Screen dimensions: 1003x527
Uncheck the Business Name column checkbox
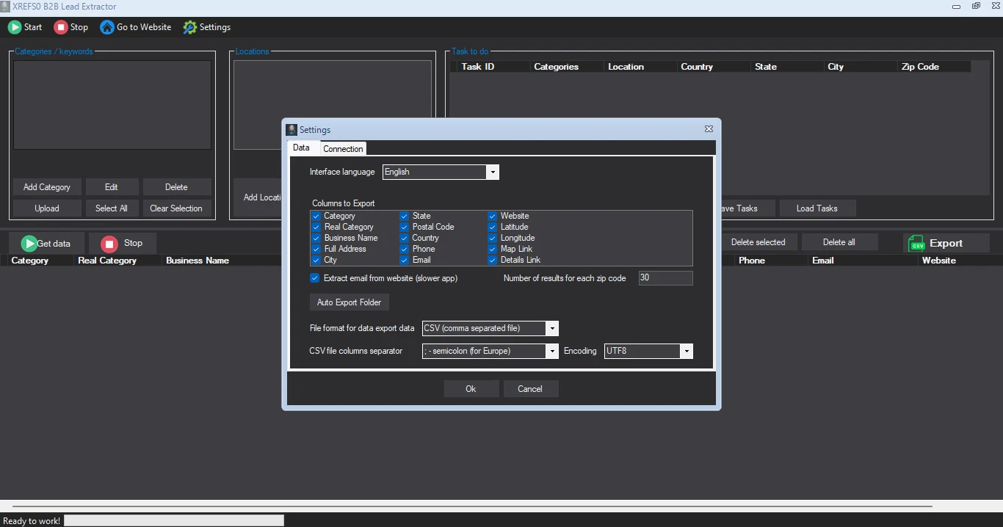point(316,238)
